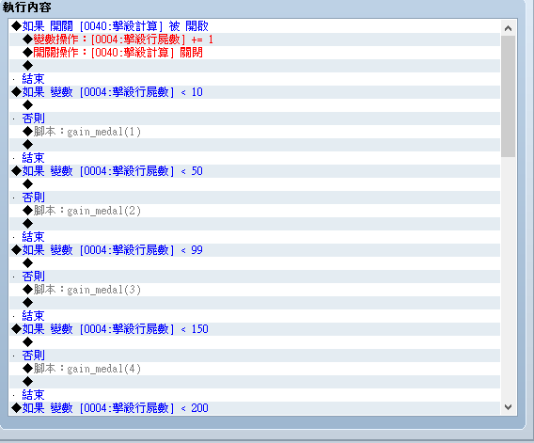This screenshot has height=443, width=534.
Task: Click the 結束 line before the < 200 condition
Action: pos(255,395)
